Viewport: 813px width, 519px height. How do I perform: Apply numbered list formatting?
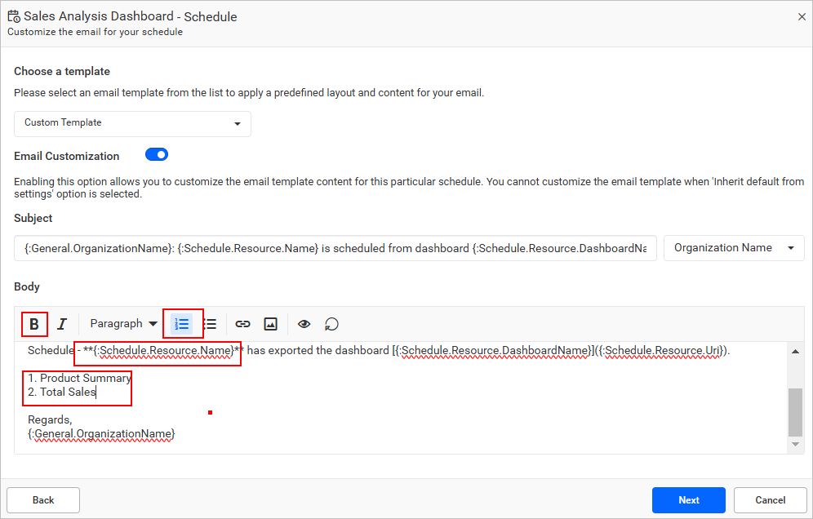pos(182,324)
